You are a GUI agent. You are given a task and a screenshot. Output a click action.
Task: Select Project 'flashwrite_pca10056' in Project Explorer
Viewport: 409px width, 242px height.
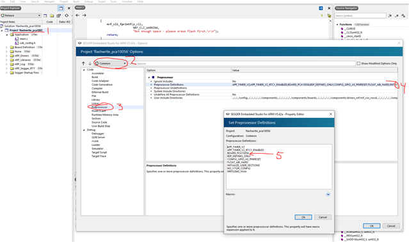pos(26,30)
